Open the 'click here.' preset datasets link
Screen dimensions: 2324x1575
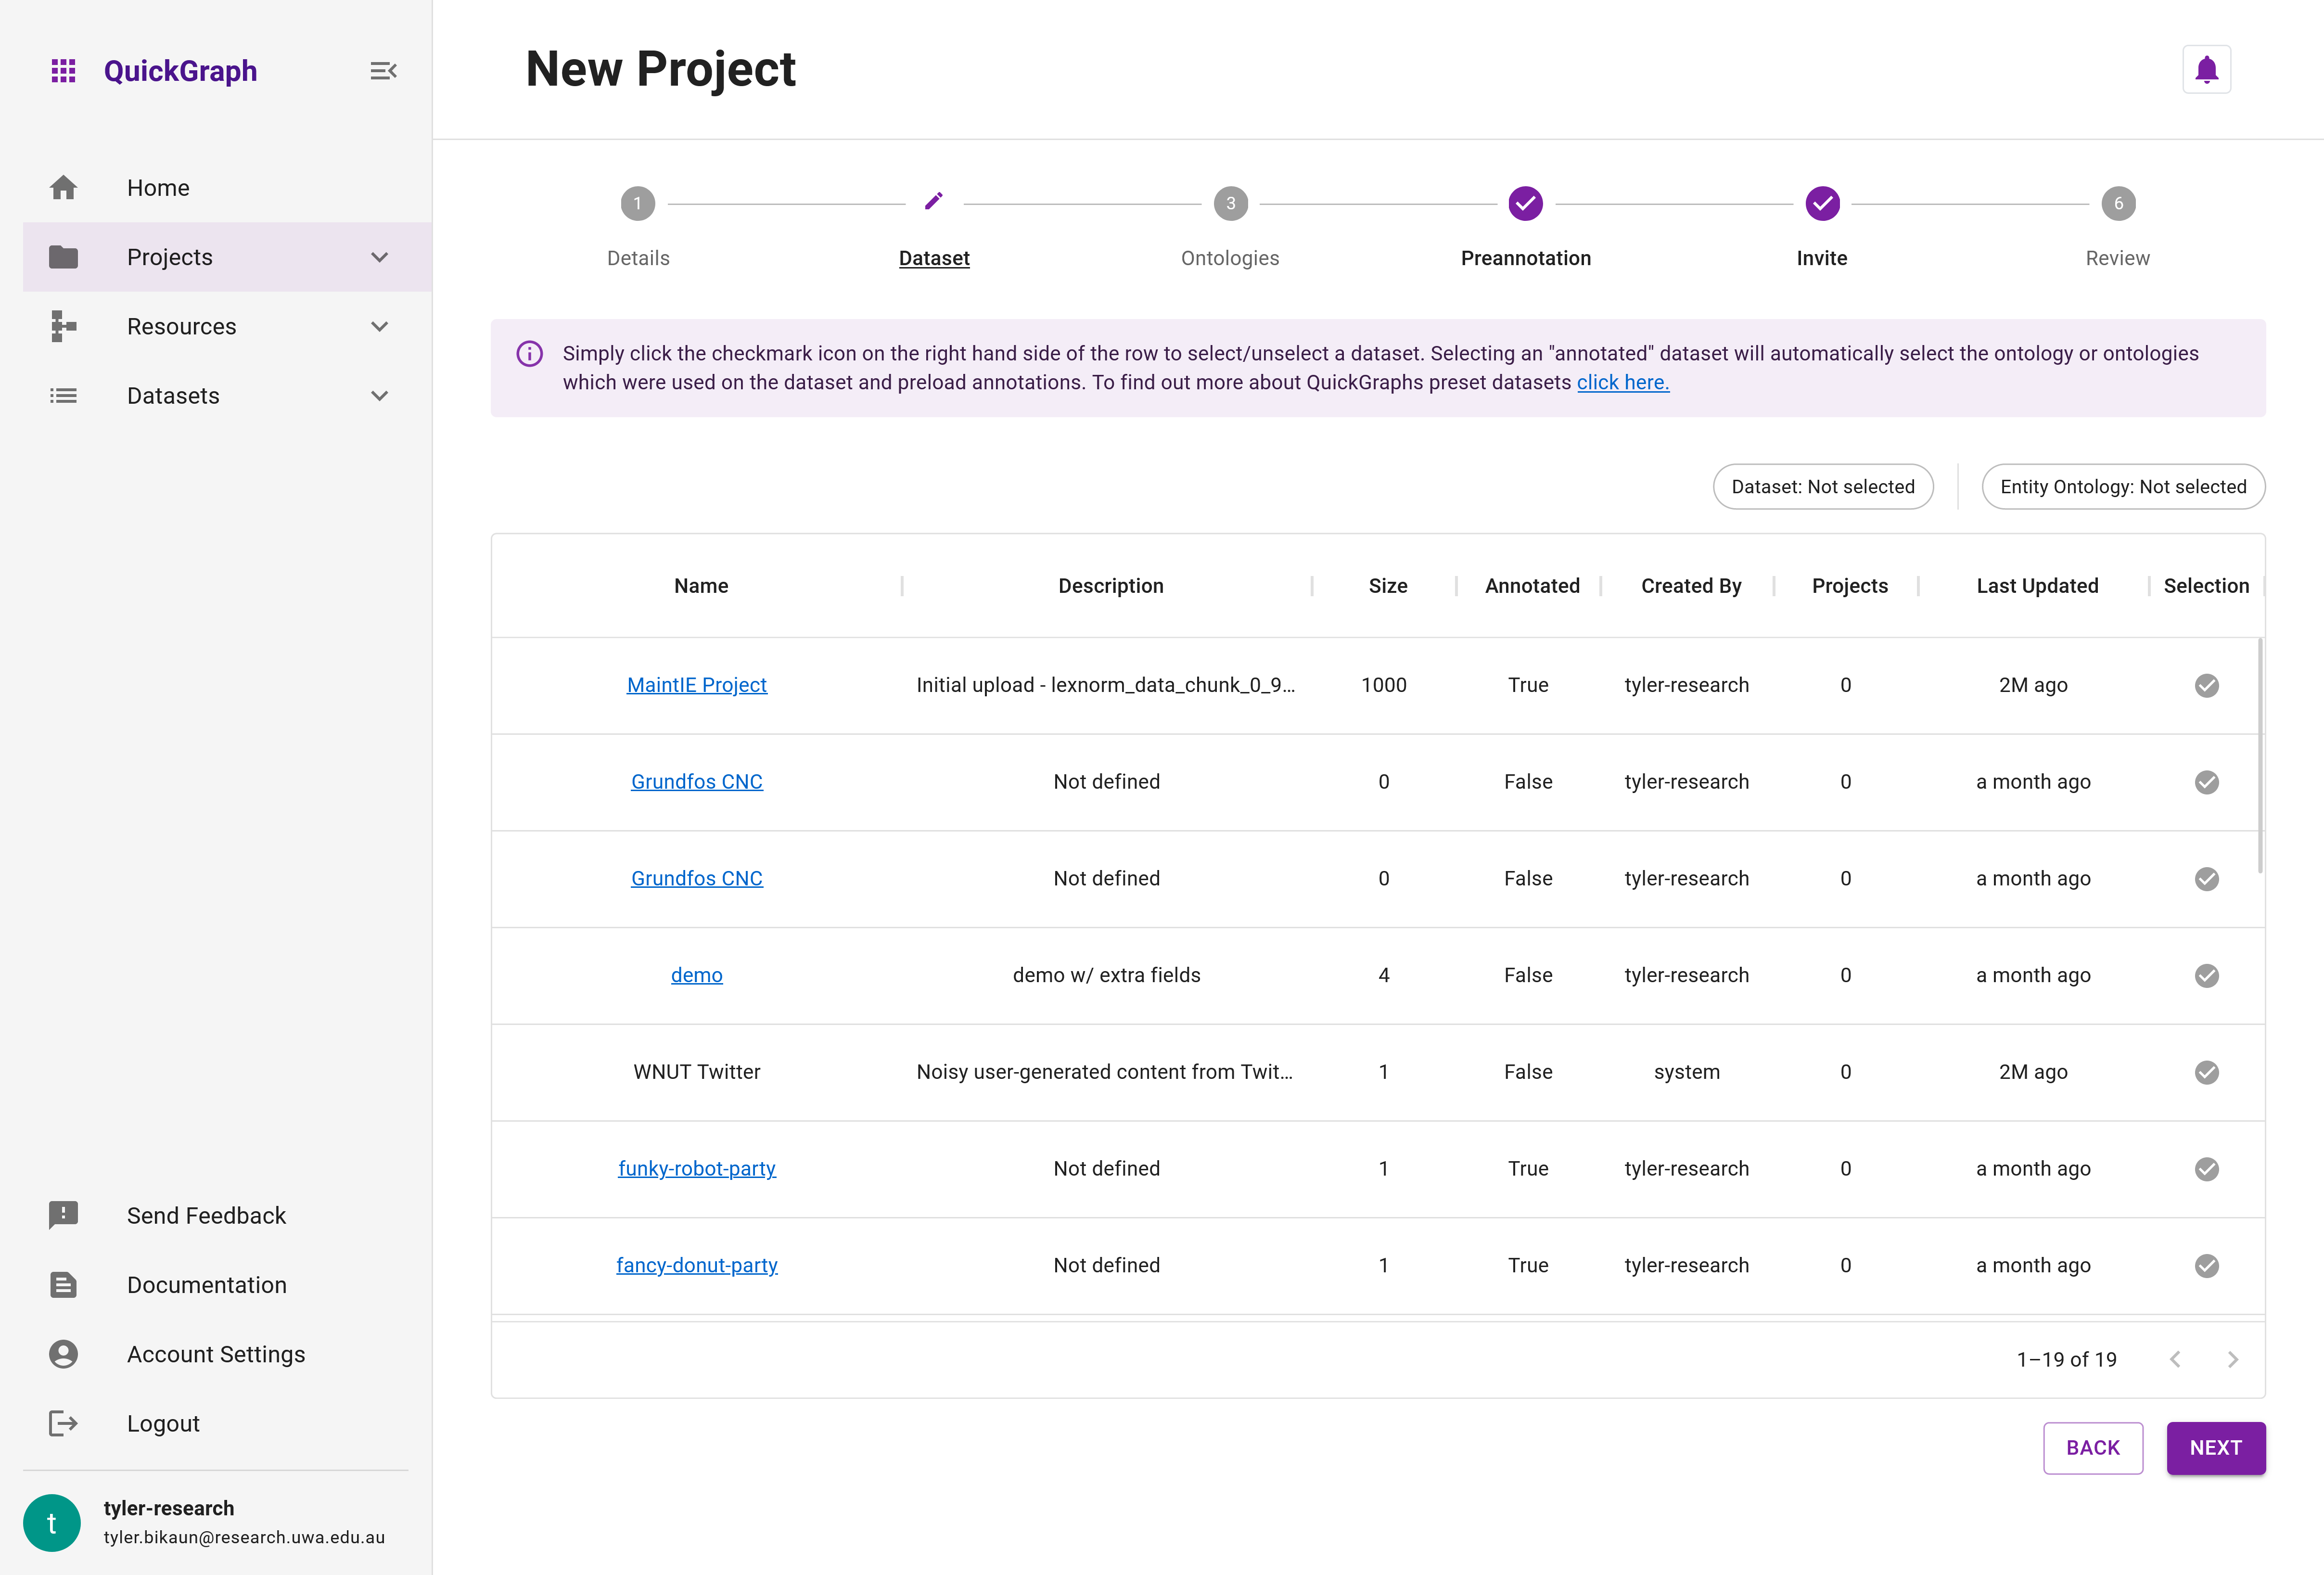[1622, 382]
